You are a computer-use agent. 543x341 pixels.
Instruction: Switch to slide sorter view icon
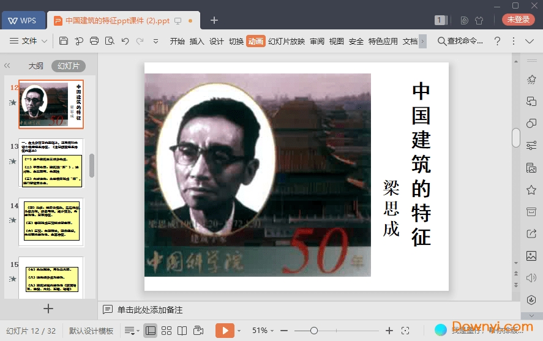[x=167, y=331]
